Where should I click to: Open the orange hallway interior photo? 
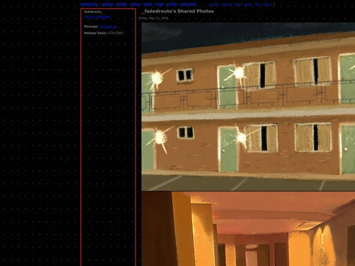coord(248,229)
